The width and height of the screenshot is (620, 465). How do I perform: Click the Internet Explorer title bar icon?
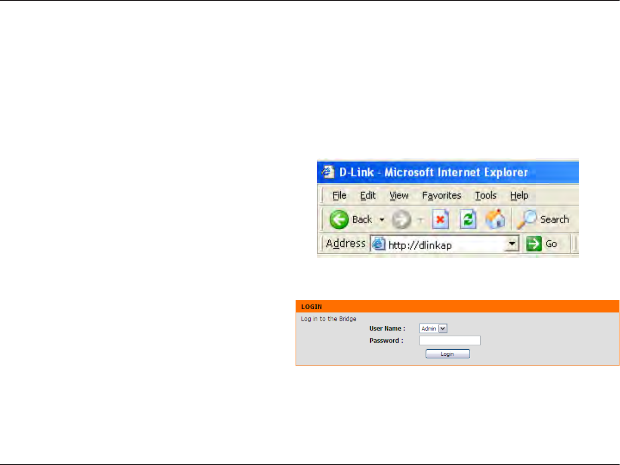coord(328,172)
